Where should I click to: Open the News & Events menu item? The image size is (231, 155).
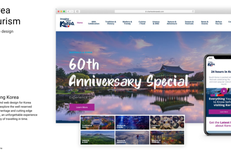coord(205,23)
